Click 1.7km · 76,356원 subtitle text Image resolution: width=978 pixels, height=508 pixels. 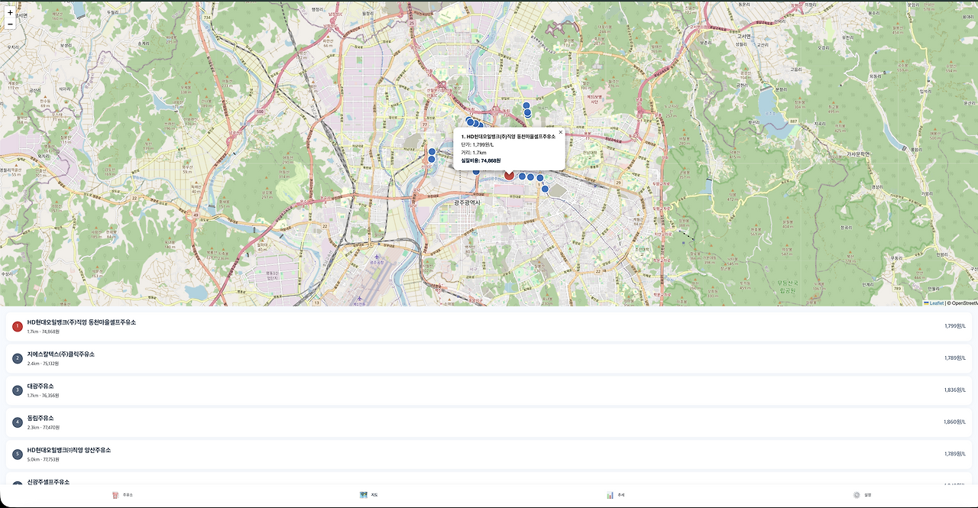click(43, 396)
